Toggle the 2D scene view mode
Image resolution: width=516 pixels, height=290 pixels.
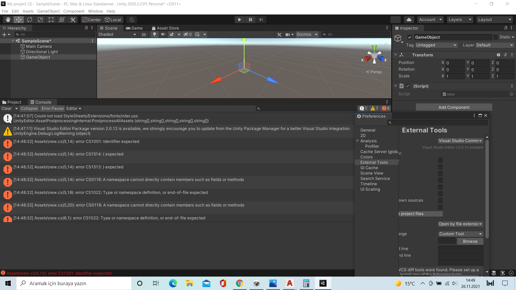tap(144, 34)
